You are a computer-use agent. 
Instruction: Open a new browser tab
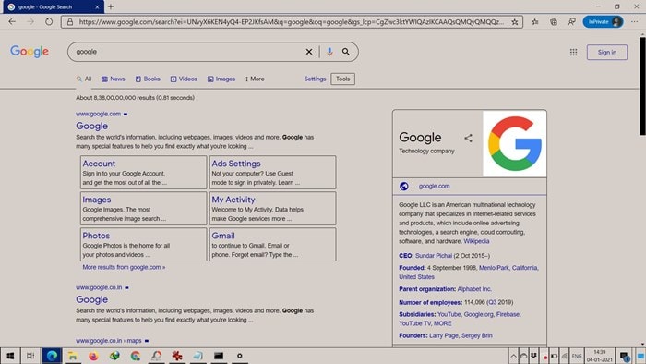pos(111,6)
